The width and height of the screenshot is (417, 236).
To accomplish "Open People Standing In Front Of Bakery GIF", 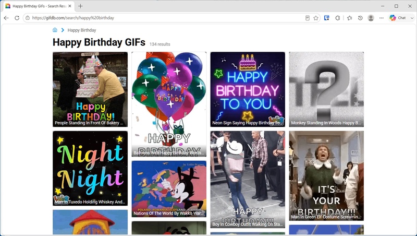I will click(x=90, y=89).
